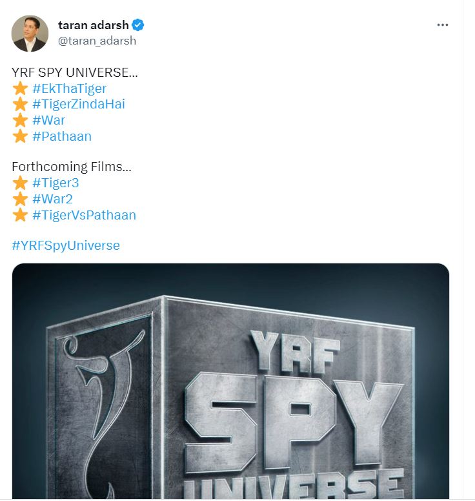475x501 pixels.
Task: Click the display name taran adarsh
Action: pyautogui.click(x=93, y=25)
